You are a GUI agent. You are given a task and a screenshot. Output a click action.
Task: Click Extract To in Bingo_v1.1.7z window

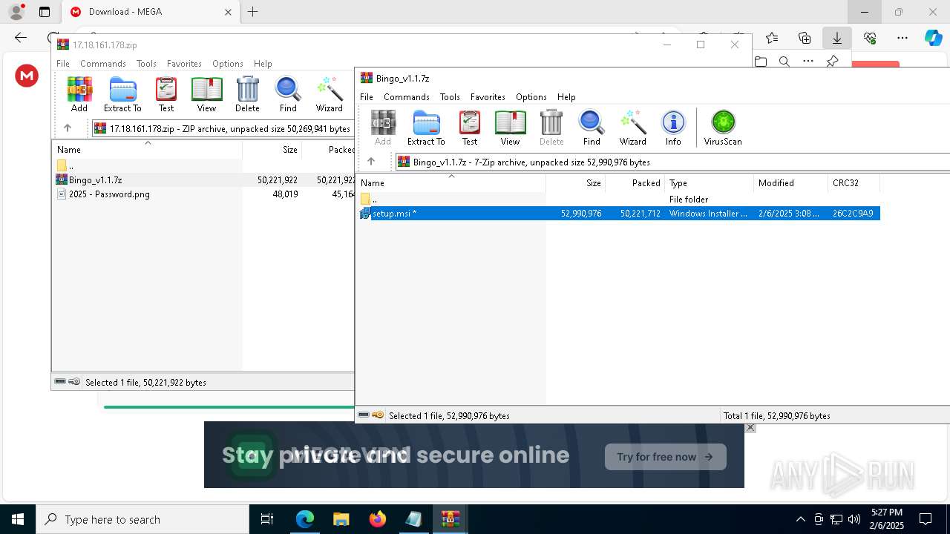[x=426, y=128]
